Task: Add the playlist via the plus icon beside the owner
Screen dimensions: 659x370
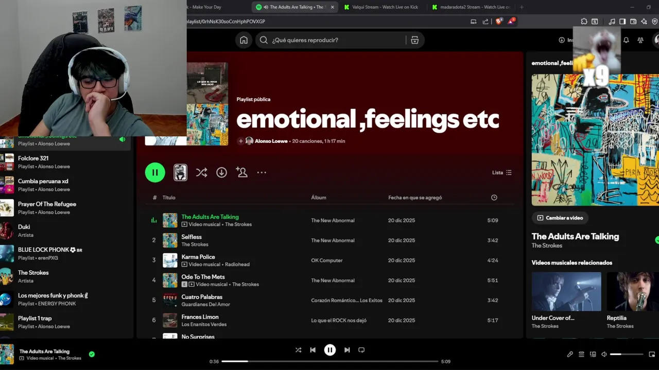Action: [x=240, y=141]
